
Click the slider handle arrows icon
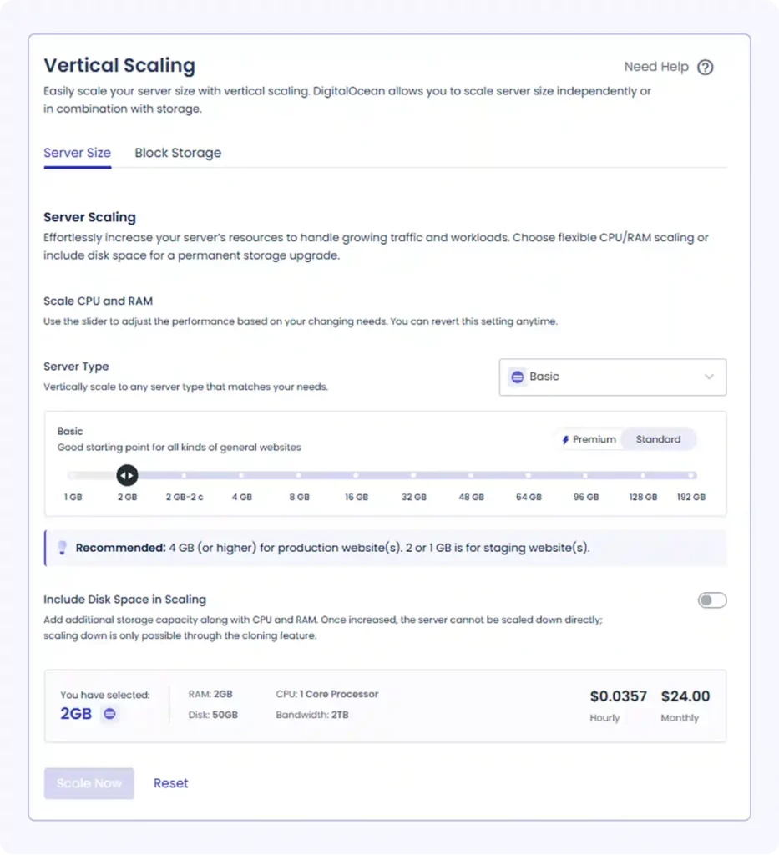(127, 474)
